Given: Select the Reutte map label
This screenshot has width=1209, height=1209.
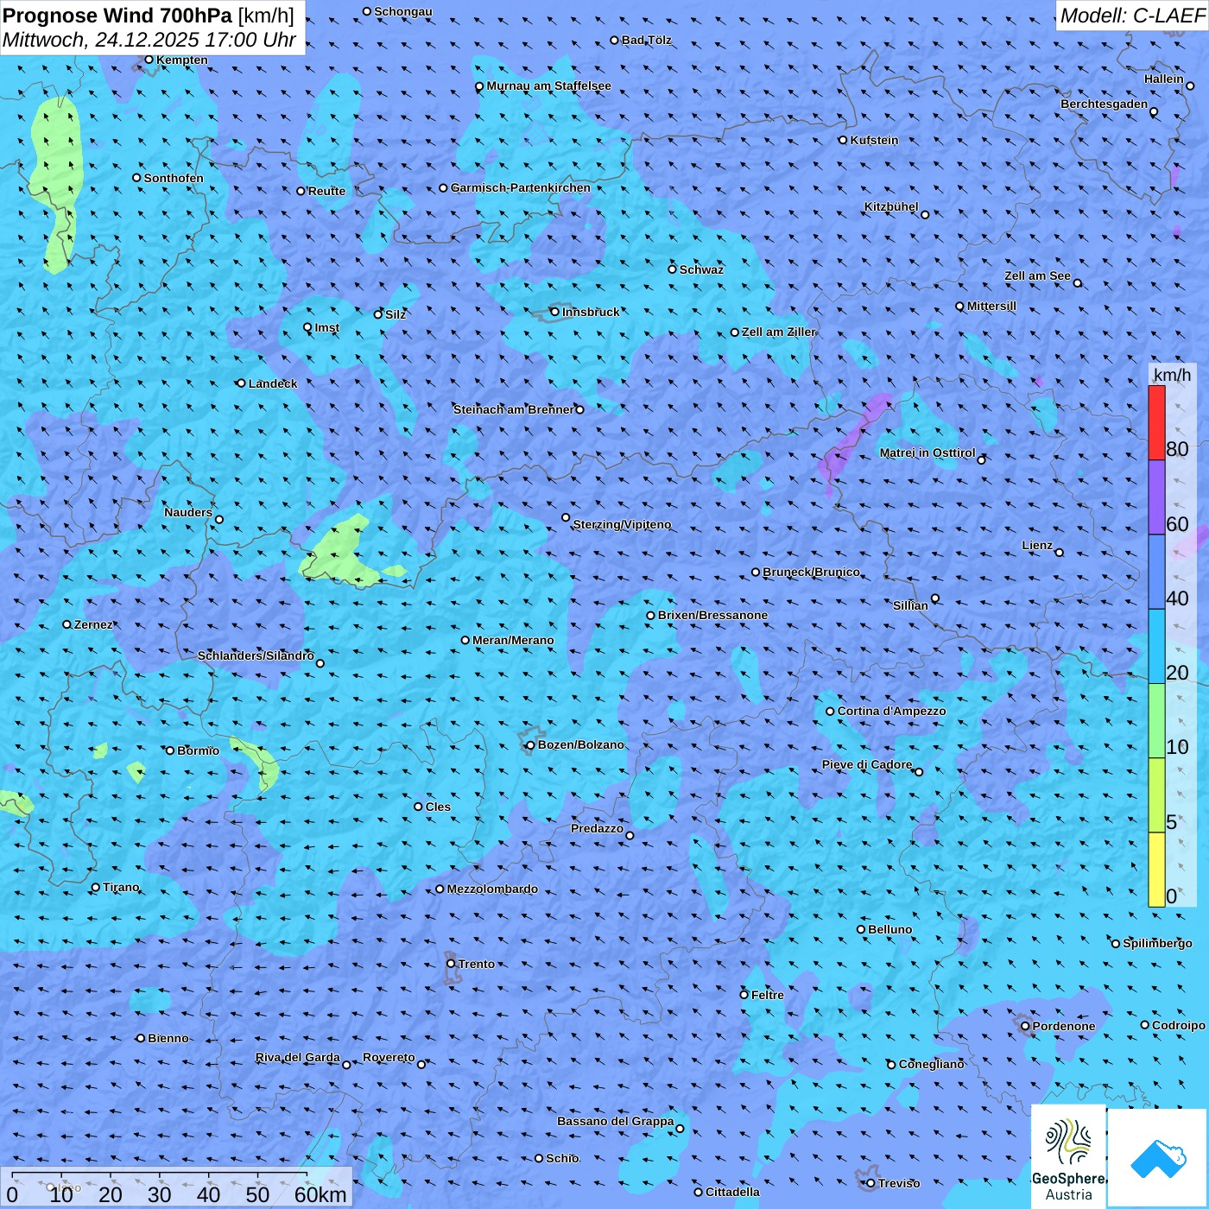Looking at the screenshot, I should click(326, 191).
